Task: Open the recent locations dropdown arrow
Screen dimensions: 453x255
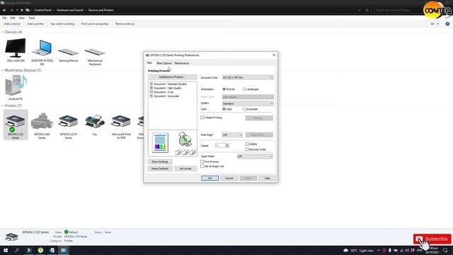Action: coord(17,10)
